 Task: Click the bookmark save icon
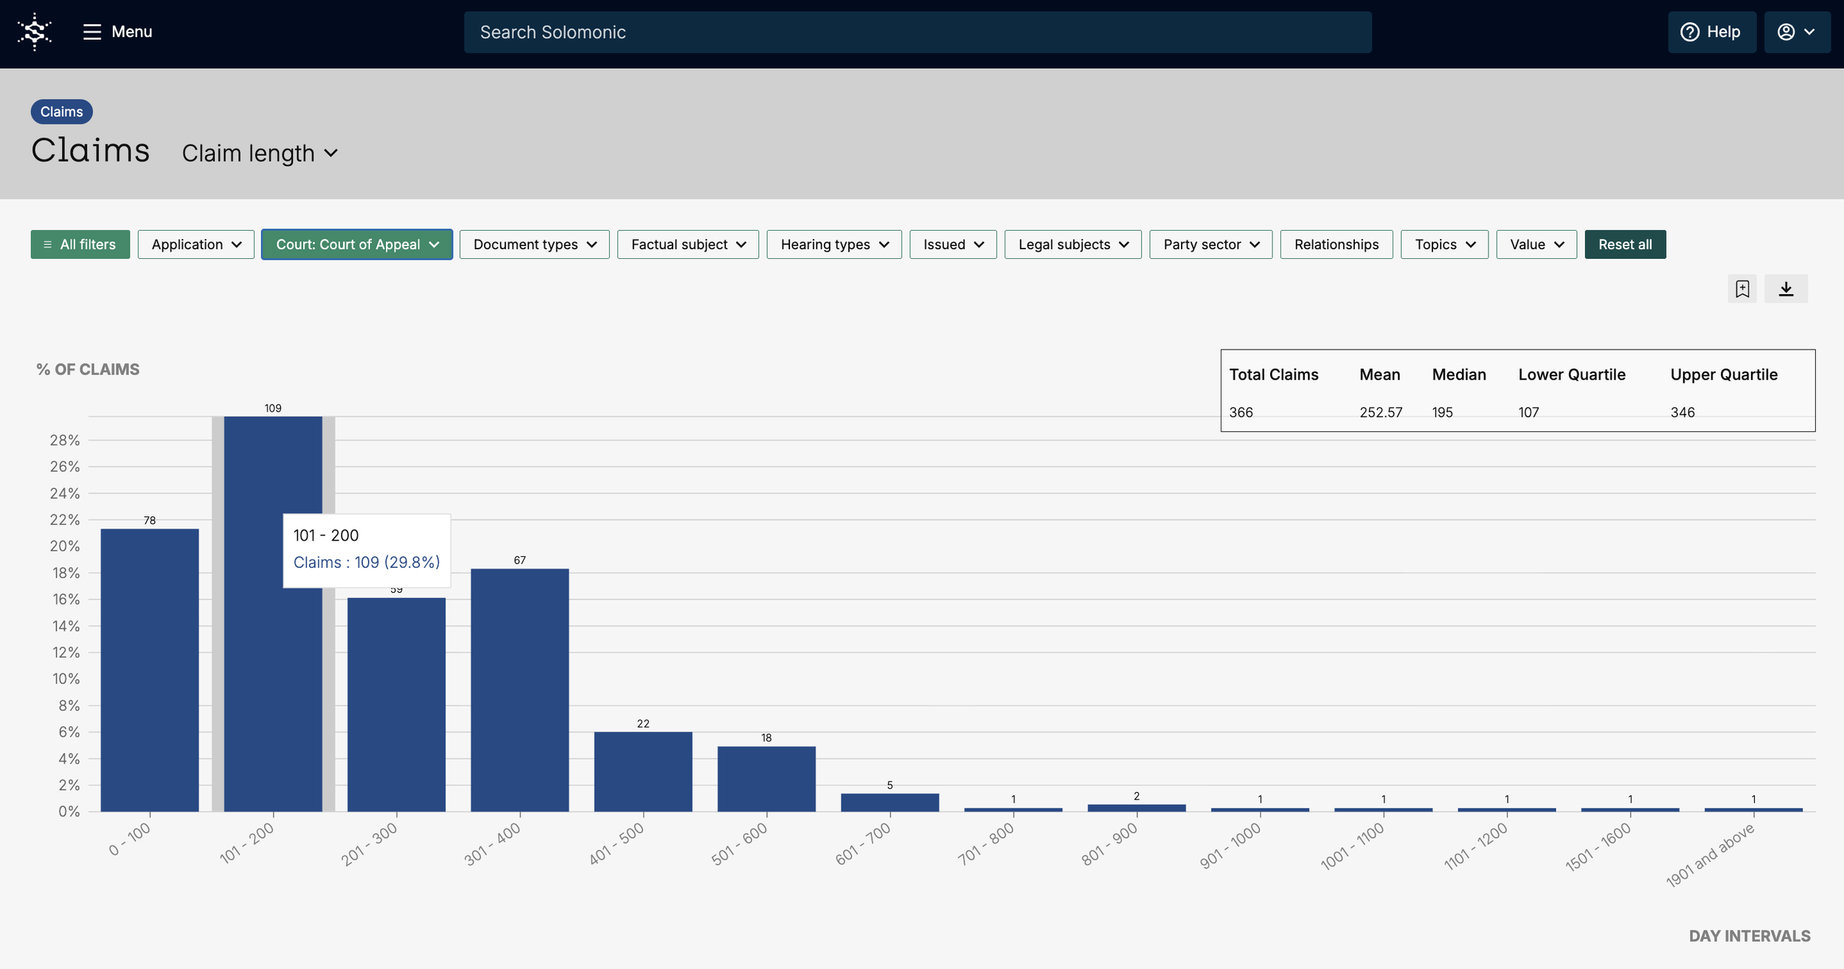(1741, 289)
